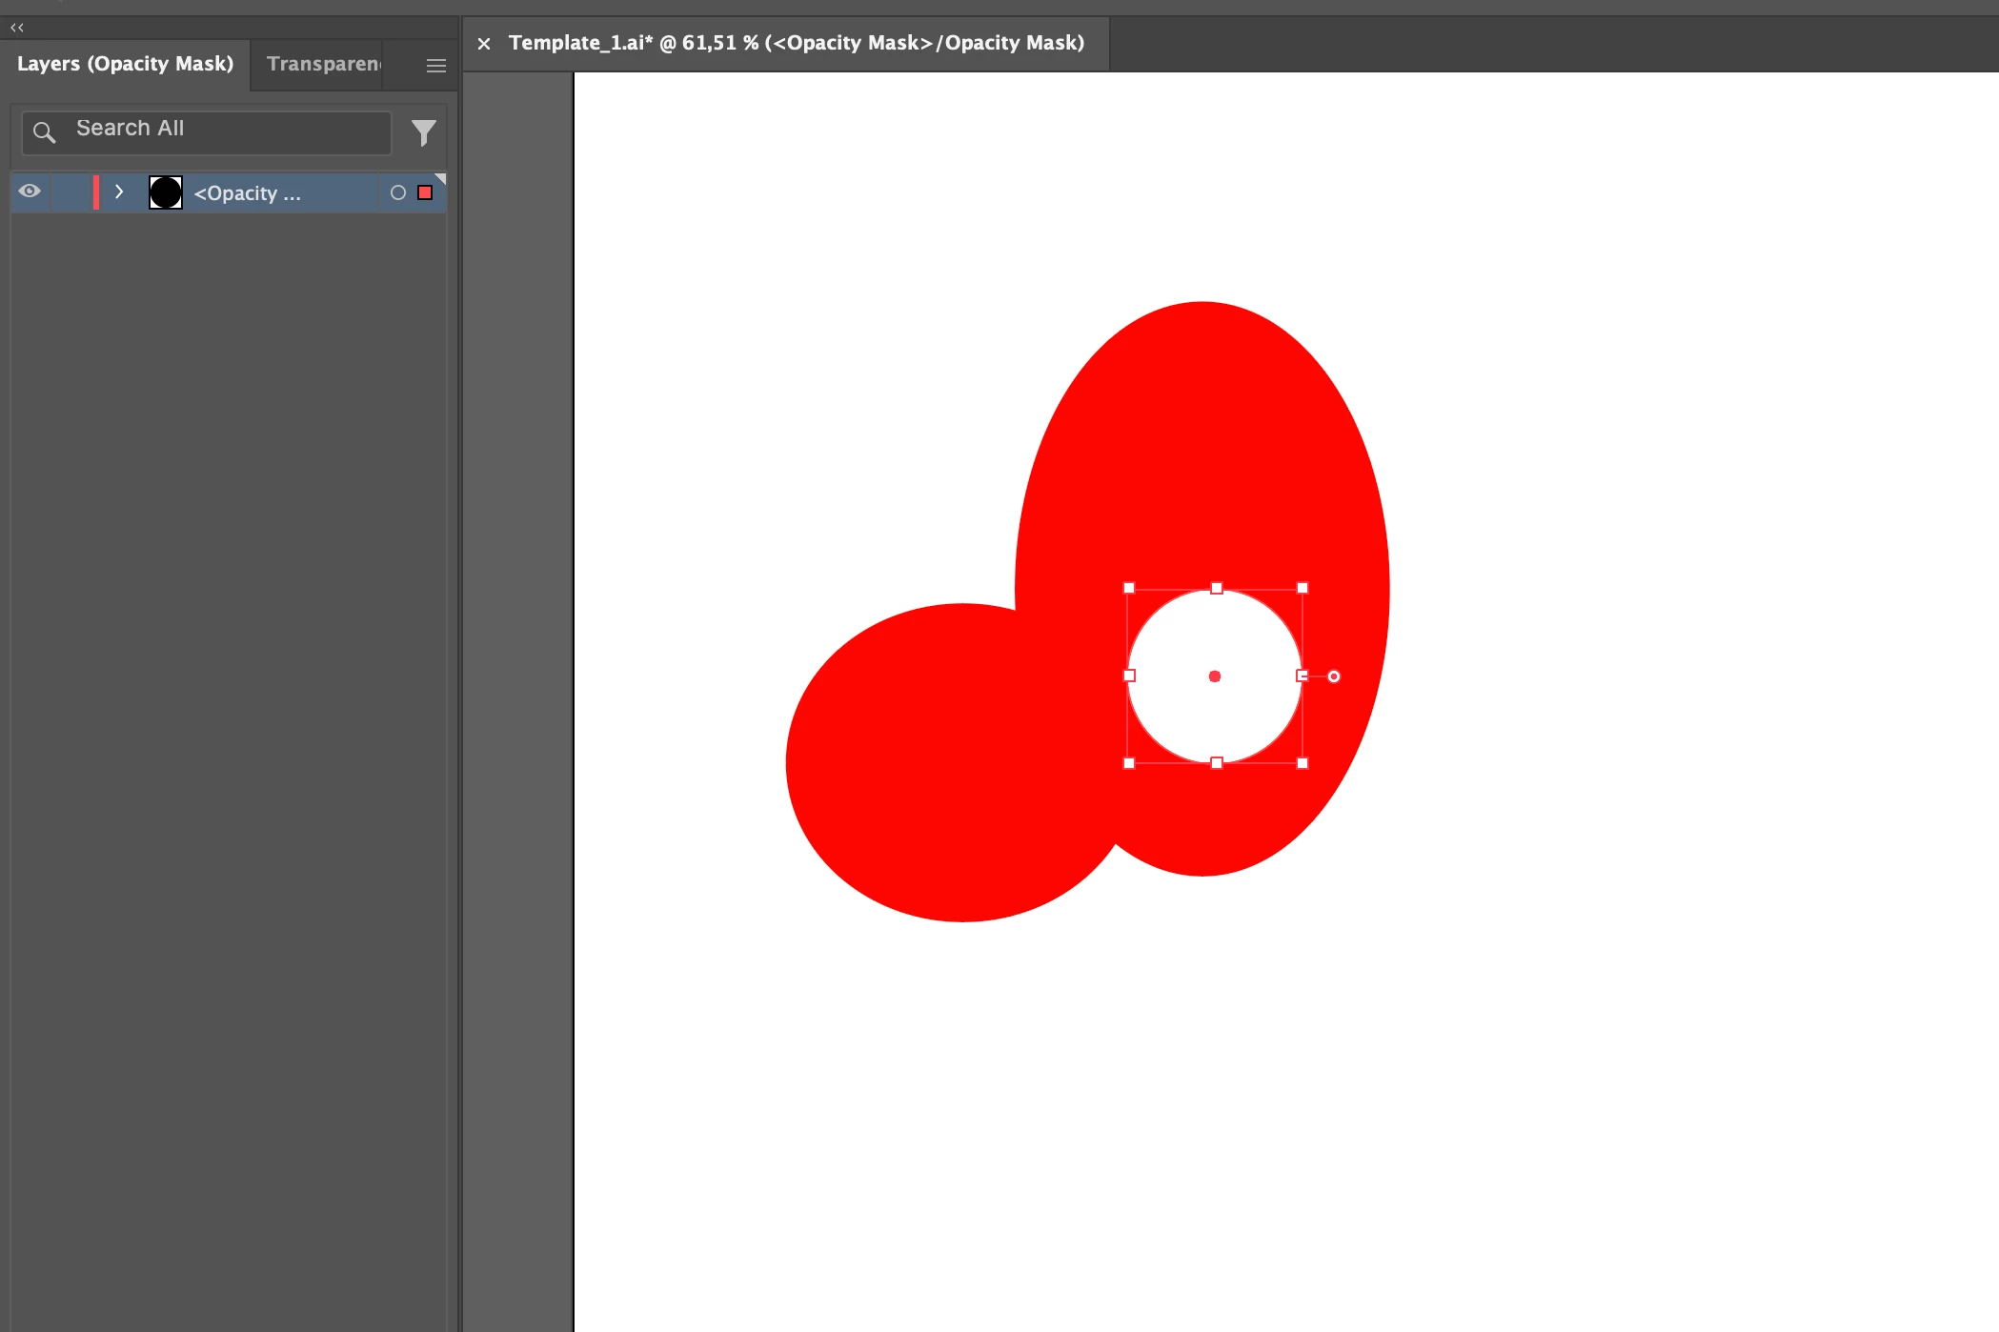The height and width of the screenshot is (1332, 1999).
Task: Select the Template_1.ai document tab title
Action: [796, 43]
